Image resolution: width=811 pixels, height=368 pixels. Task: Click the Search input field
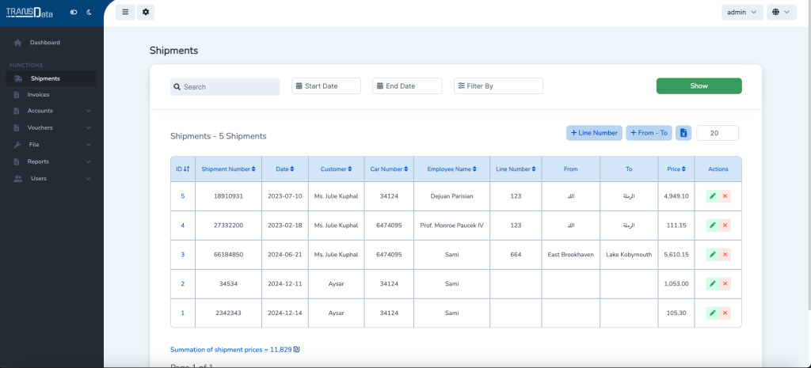(225, 87)
